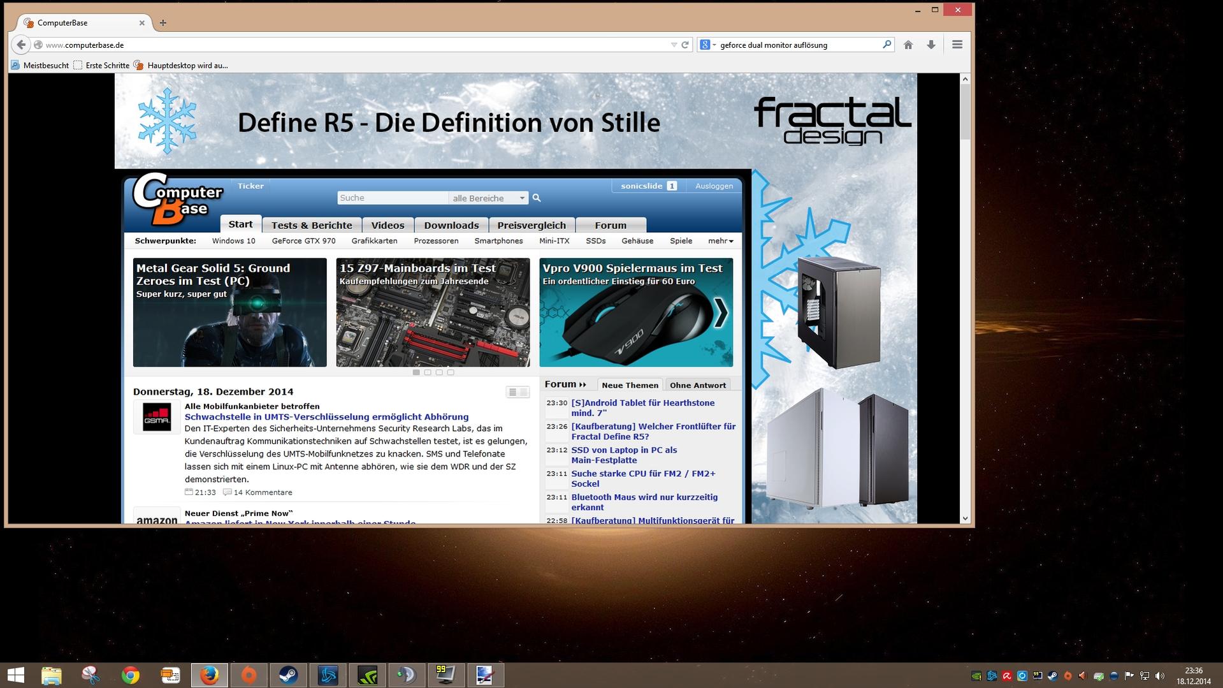Image resolution: width=1223 pixels, height=688 pixels.
Task: Click the ComputerBase site search field
Action: point(393,198)
